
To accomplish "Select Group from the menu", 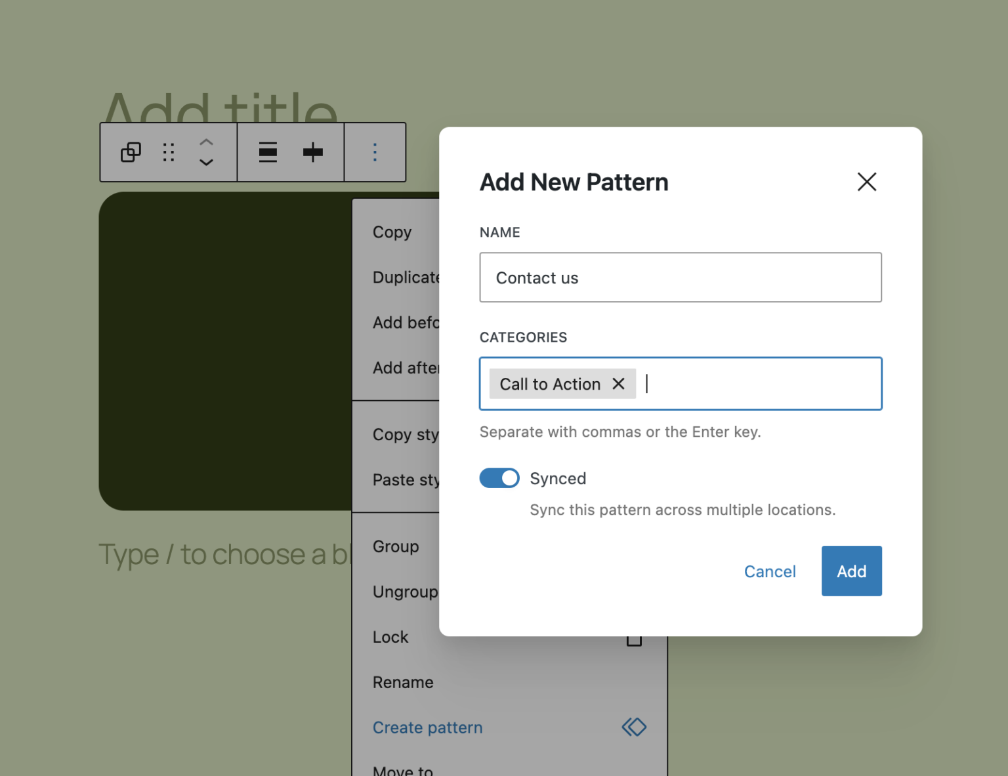I will (396, 546).
